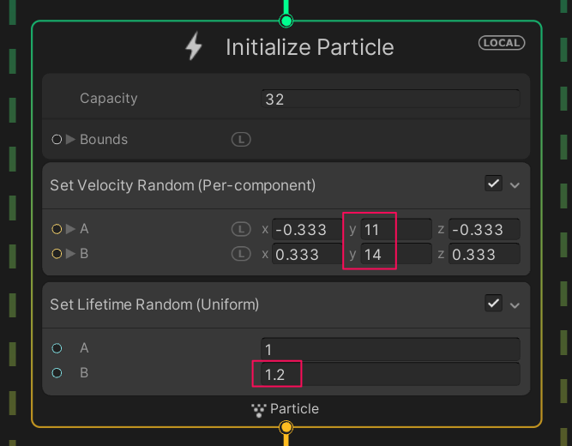The width and height of the screenshot is (572, 446).
Task: Toggle L space icon for velocity A
Action: tap(241, 229)
